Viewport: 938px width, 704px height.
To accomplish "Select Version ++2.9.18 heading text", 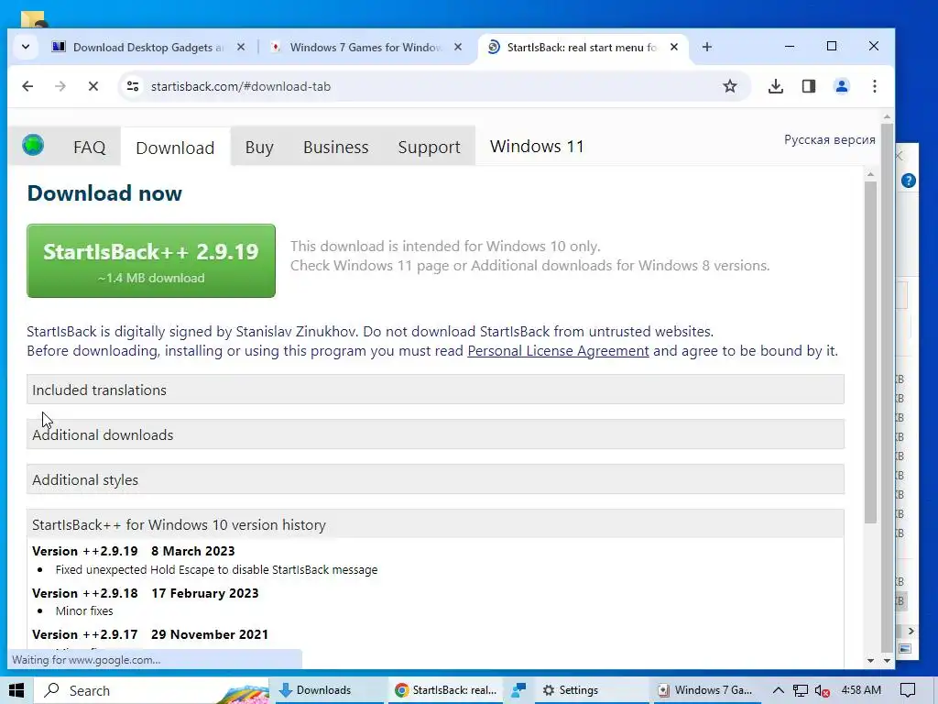I will pyautogui.click(x=85, y=593).
